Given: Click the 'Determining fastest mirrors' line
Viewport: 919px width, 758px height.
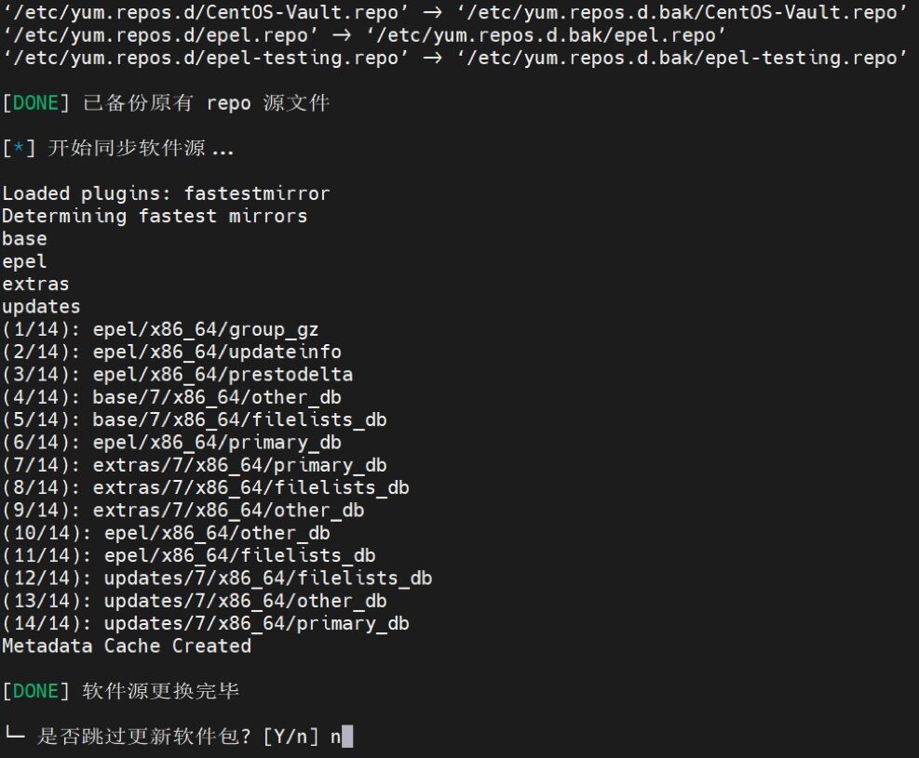Looking at the screenshot, I should coord(155,216).
